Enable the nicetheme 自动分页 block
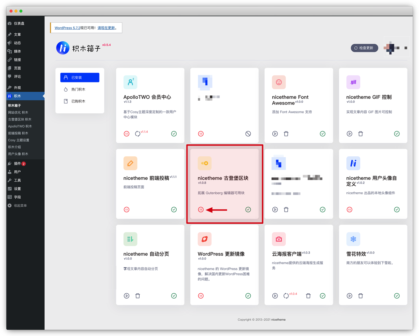Image resolution: width=419 pixels, height=336 pixels. coord(127,296)
